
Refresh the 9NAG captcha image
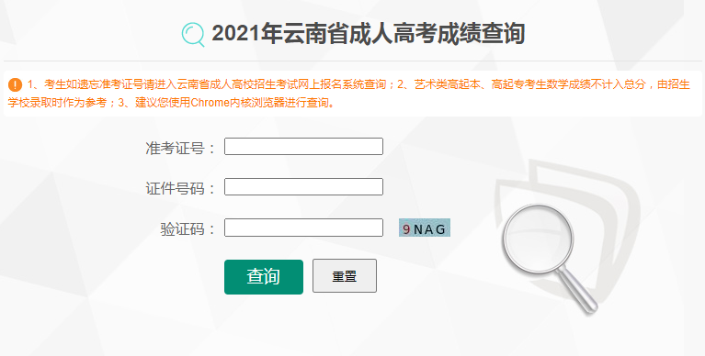coord(425,228)
